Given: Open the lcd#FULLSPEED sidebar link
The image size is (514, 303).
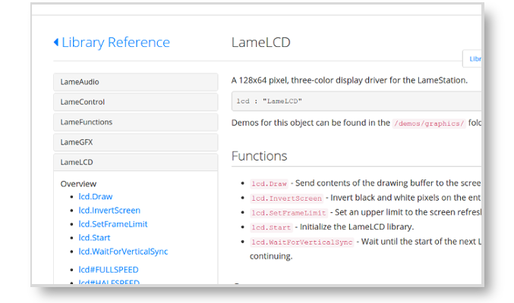Looking at the screenshot, I should click(109, 270).
